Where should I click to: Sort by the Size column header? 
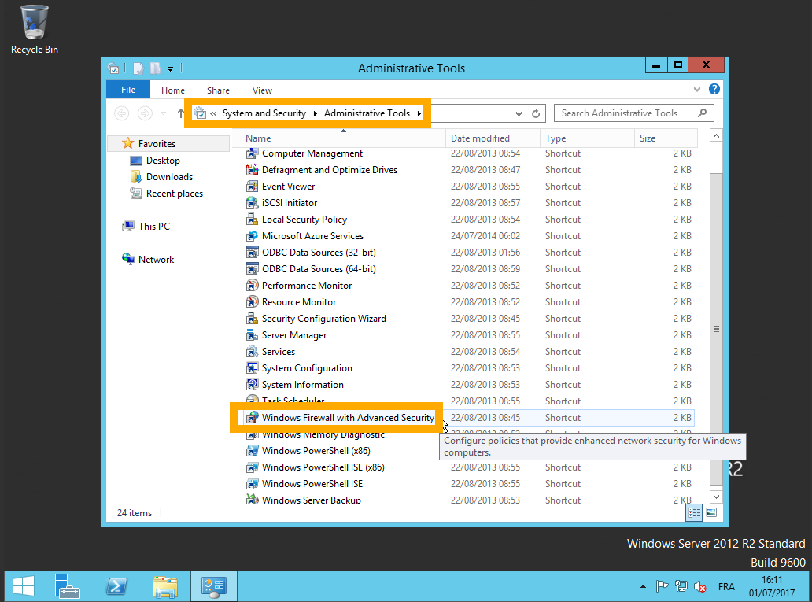[x=666, y=138]
